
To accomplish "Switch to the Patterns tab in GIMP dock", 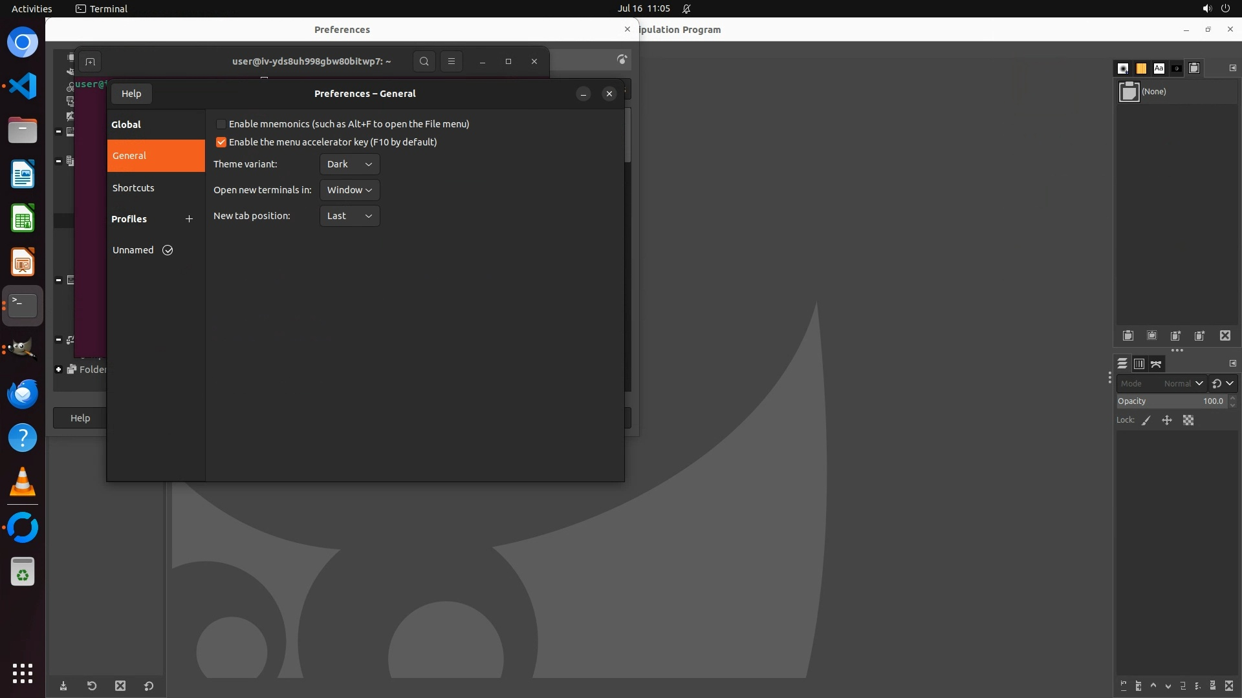I will (1141, 69).
